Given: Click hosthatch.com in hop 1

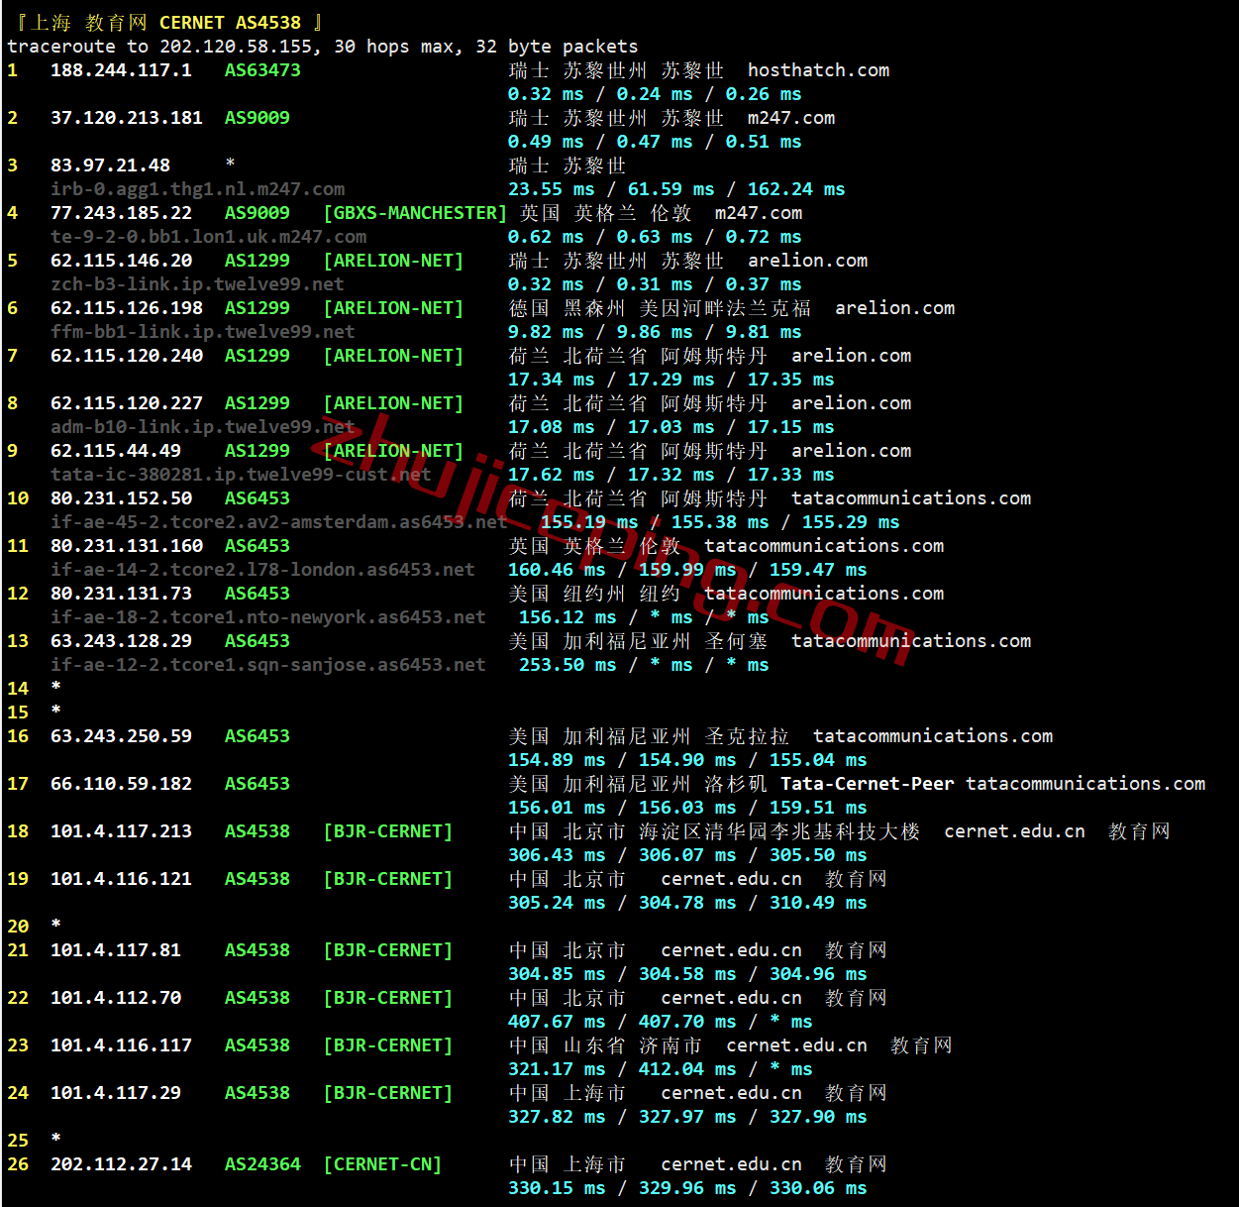Looking at the screenshot, I should coord(818,70).
